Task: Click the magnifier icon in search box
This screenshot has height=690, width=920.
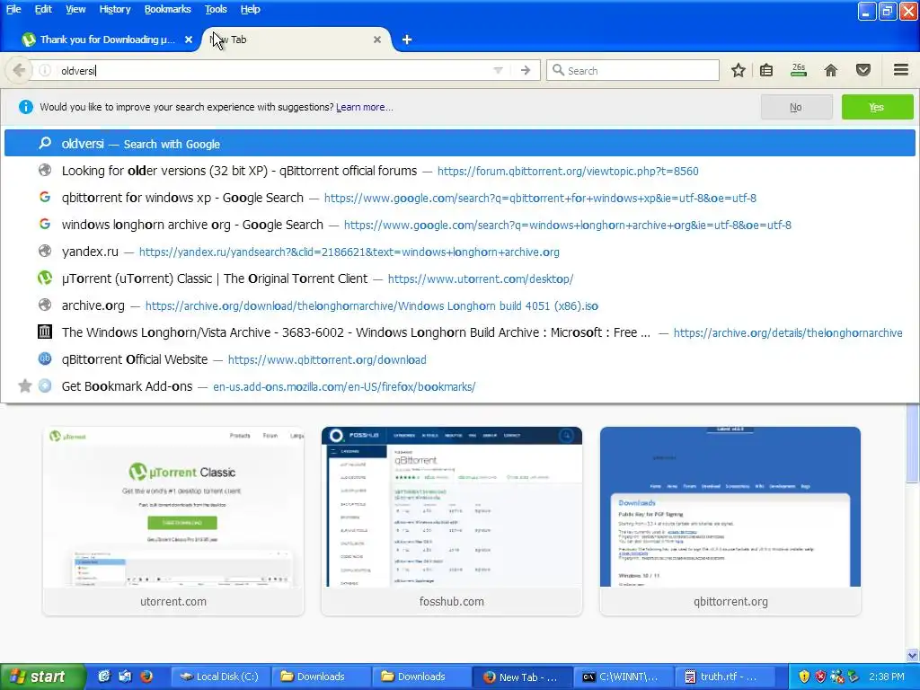Action: (x=558, y=70)
